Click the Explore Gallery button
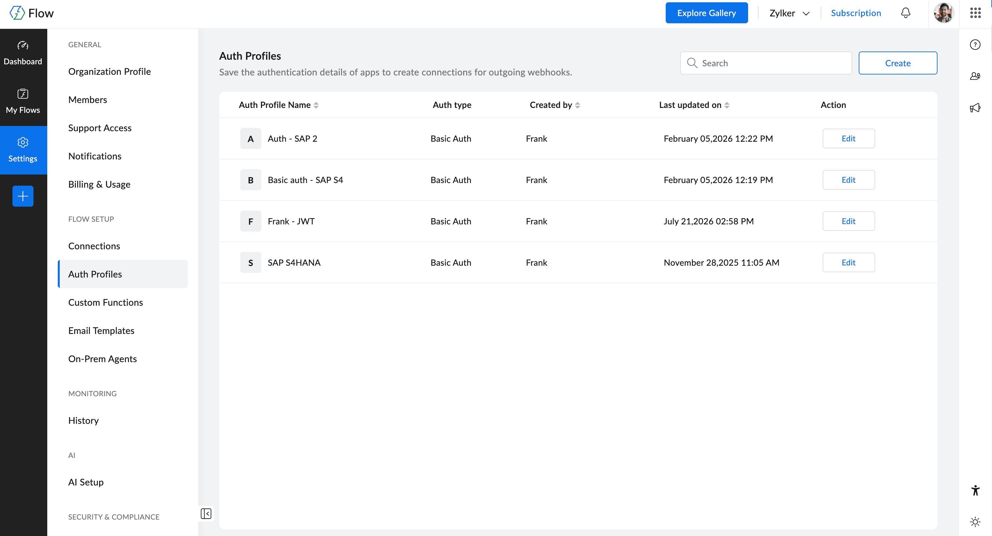Viewport: 992px width, 536px height. click(x=706, y=13)
